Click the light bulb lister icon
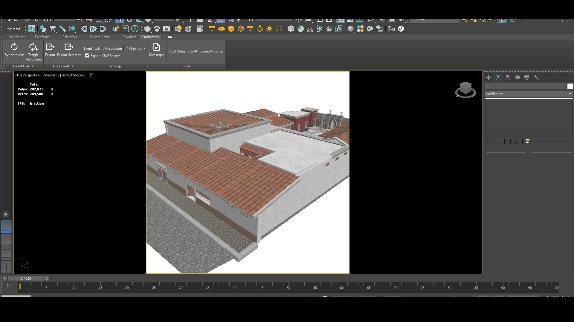Image resolution: width=574 pixels, height=322 pixels. pyautogui.click(x=178, y=29)
